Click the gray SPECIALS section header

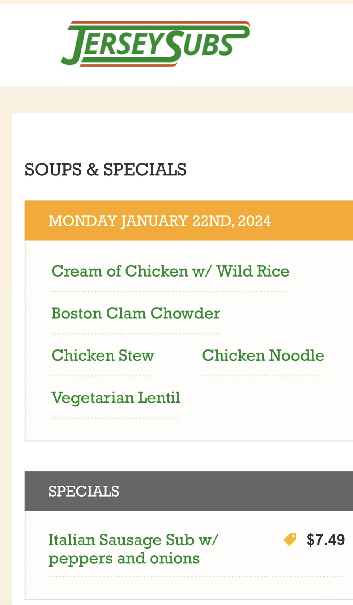[84, 491]
